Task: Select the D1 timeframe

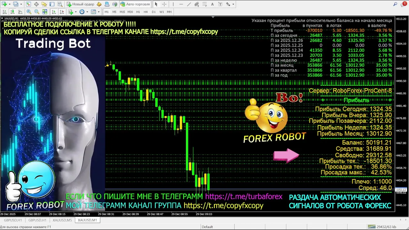Action: [x=154, y=12]
